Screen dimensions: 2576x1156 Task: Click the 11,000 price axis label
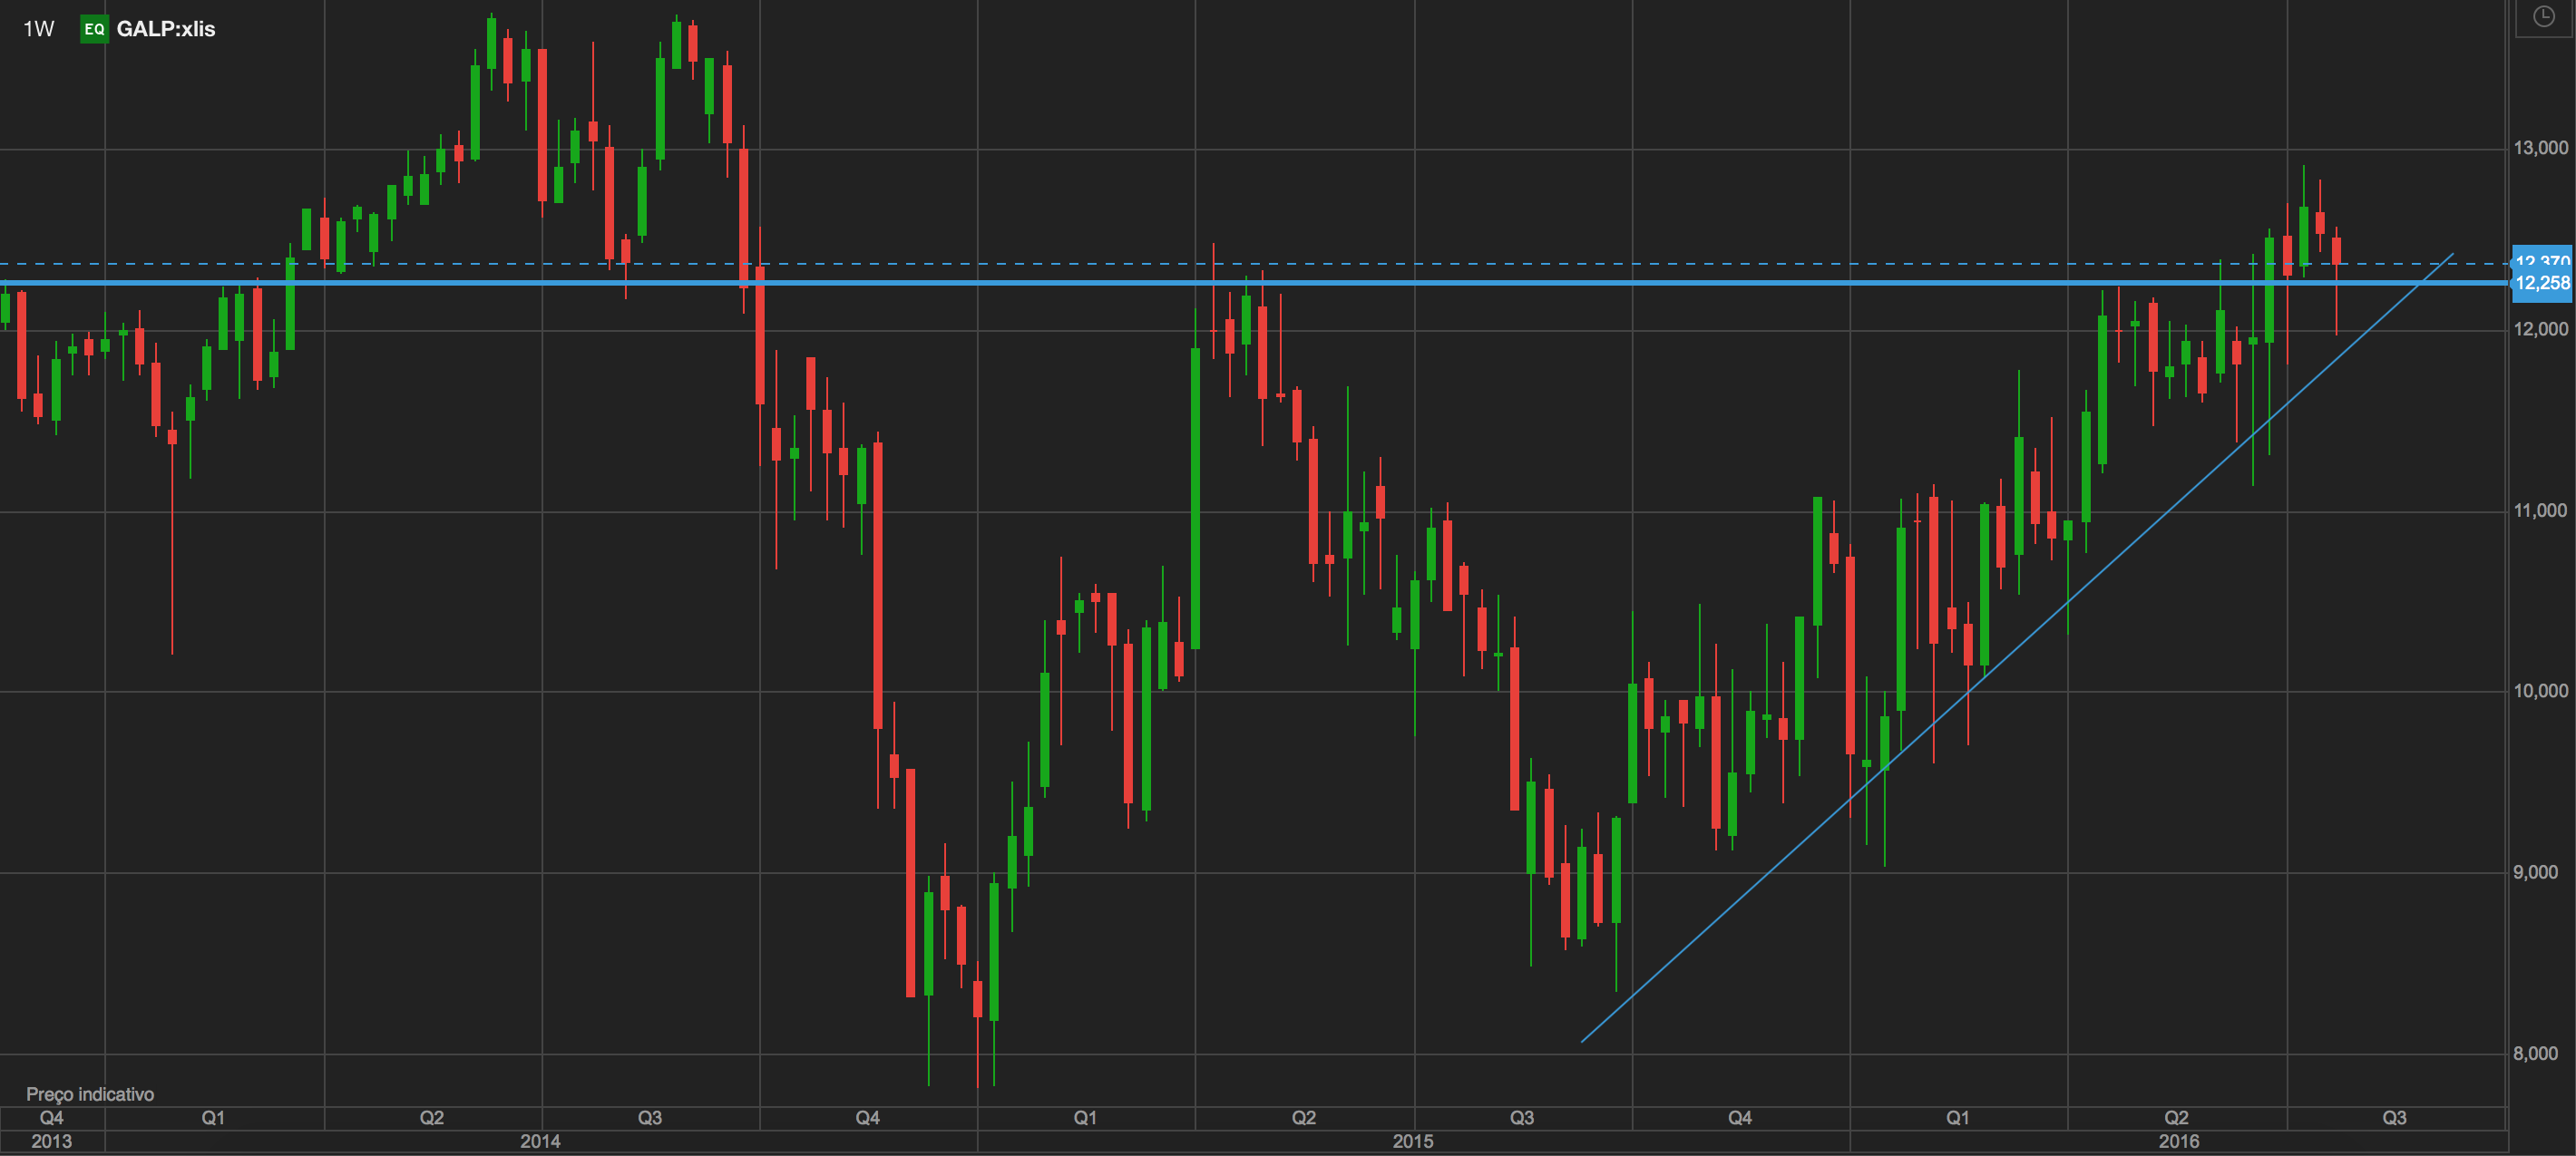(x=2540, y=511)
